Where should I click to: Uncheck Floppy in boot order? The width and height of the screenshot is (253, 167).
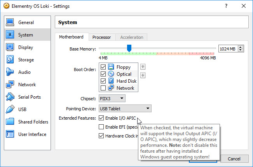point(103,67)
